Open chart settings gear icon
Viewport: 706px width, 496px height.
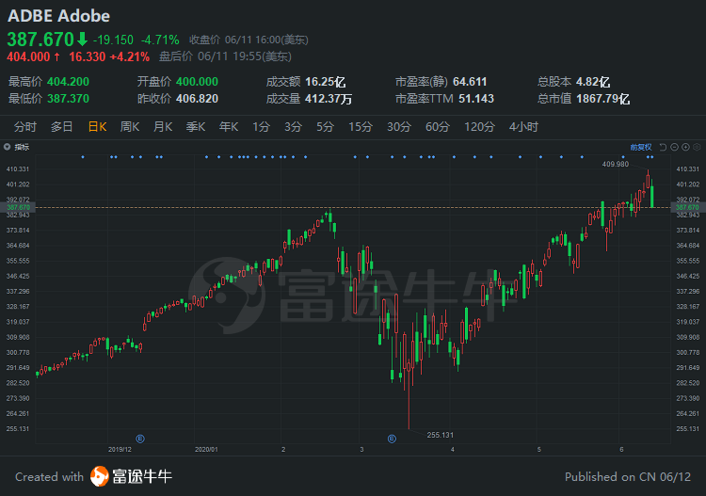tap(697, 147)
